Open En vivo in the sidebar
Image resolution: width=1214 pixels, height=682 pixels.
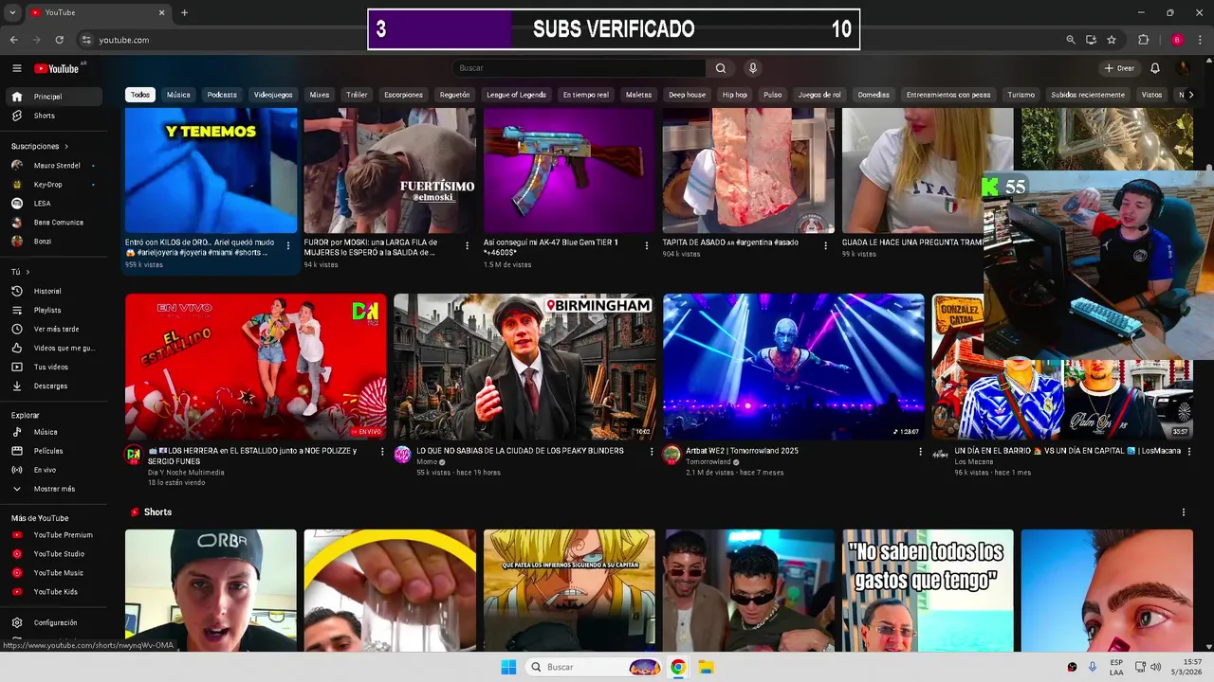pyautogui.click(x=52, y=470)
